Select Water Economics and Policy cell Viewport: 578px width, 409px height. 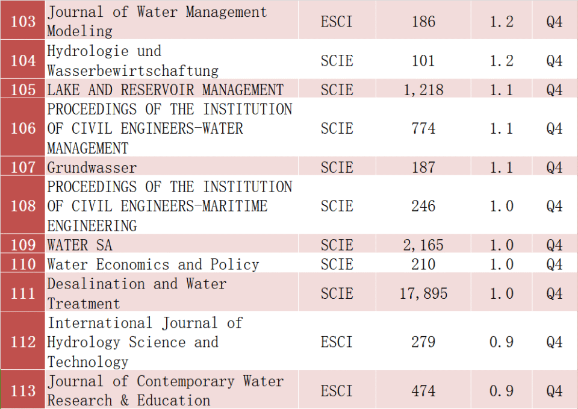pyautogui.click(x=153, y=264)
